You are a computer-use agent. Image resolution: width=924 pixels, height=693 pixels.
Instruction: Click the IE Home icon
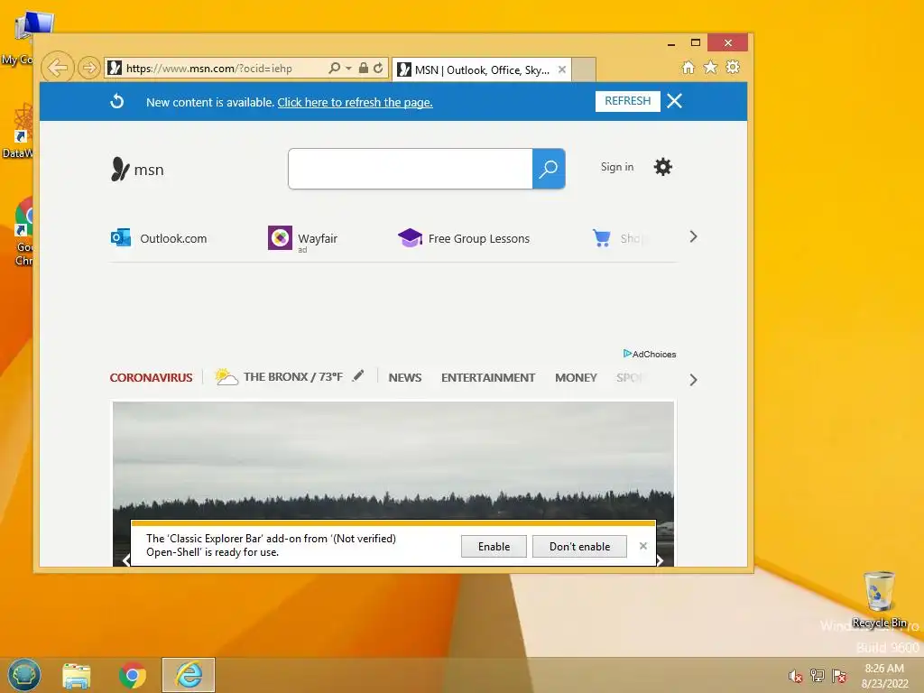(688, 67)
